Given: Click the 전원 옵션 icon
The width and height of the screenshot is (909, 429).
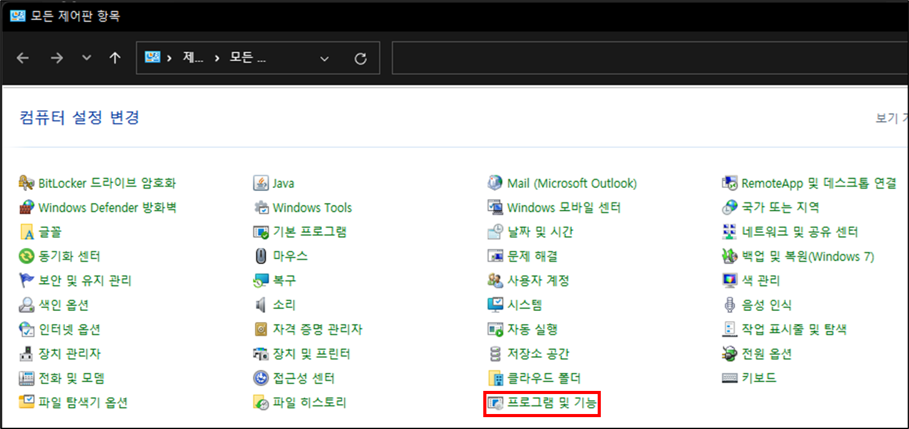Looking at the screenshot, I should [x=730, y=353].
